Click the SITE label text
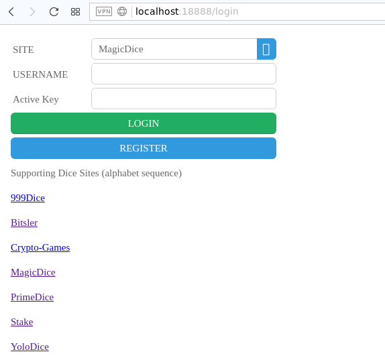The width and height of the screenshot is (385, 362). [x=23, y=50]
